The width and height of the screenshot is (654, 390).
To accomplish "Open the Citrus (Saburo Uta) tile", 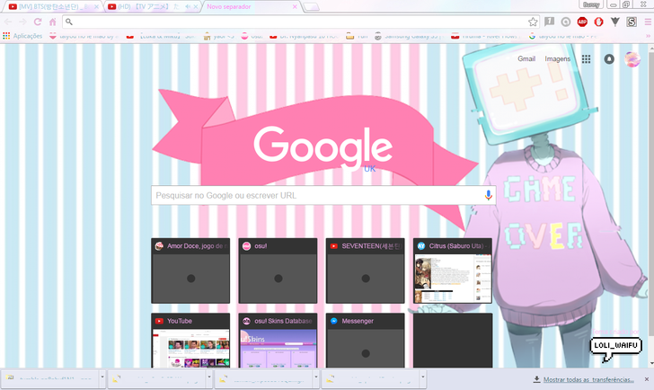I will 453,270.
